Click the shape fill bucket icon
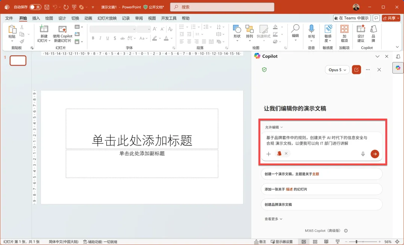 pyautogui.click(x=275, y=27)
